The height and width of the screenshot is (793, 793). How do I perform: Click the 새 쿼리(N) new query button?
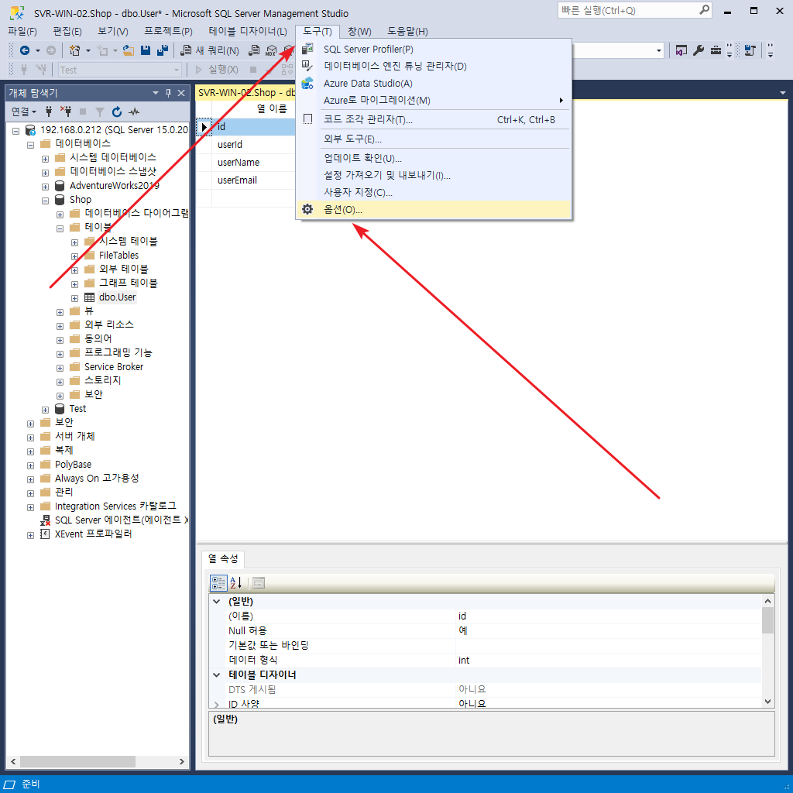point(210,50)
